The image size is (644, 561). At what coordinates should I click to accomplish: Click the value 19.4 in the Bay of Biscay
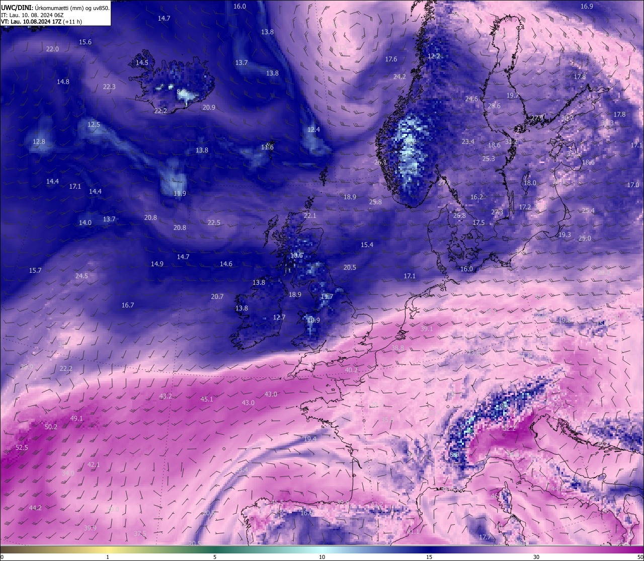[310, 439]
